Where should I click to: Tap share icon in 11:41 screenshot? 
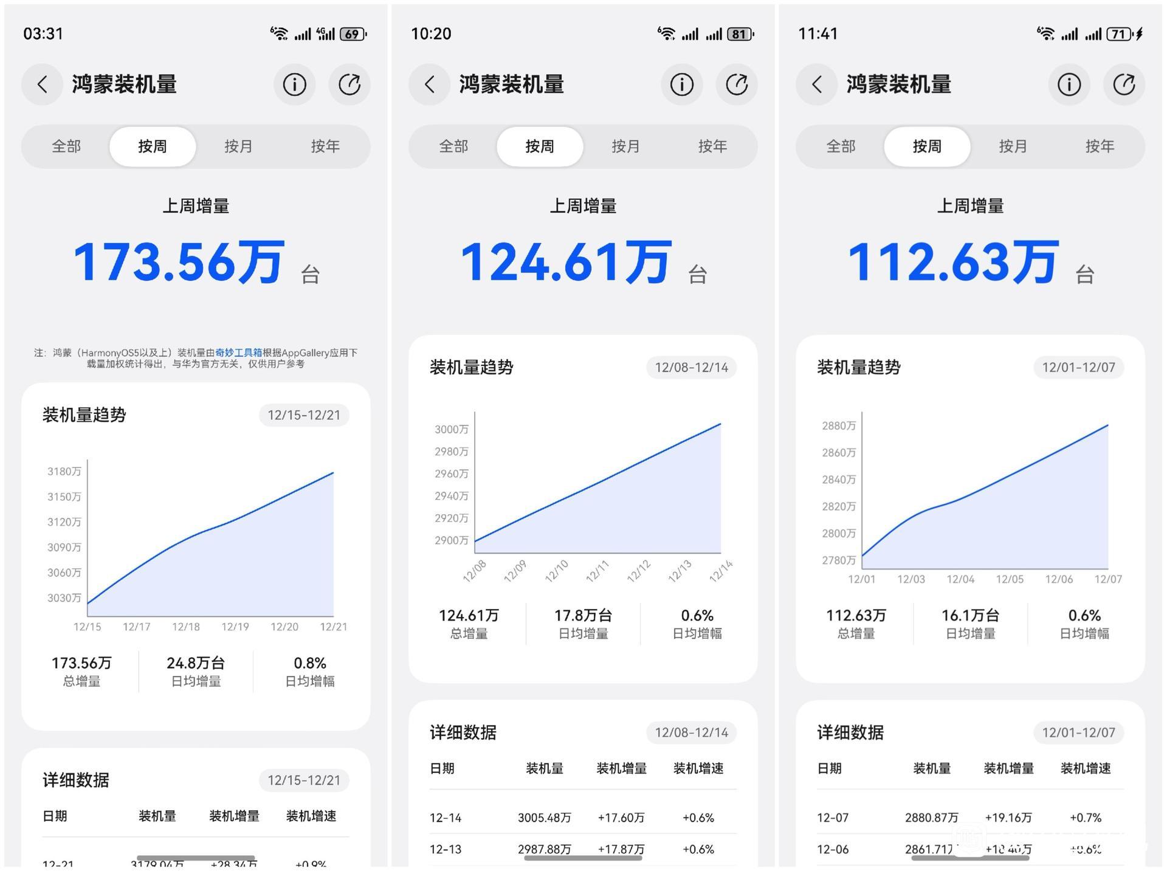click(x=1124, y=84)
